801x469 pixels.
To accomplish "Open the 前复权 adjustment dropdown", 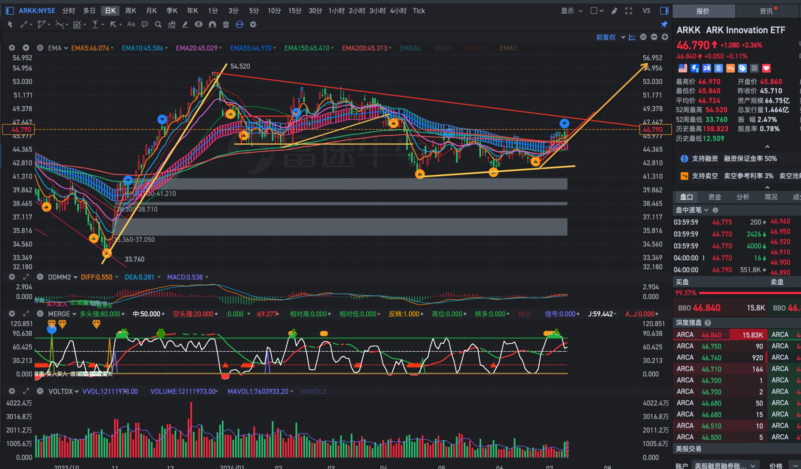I will click(610, 37).
